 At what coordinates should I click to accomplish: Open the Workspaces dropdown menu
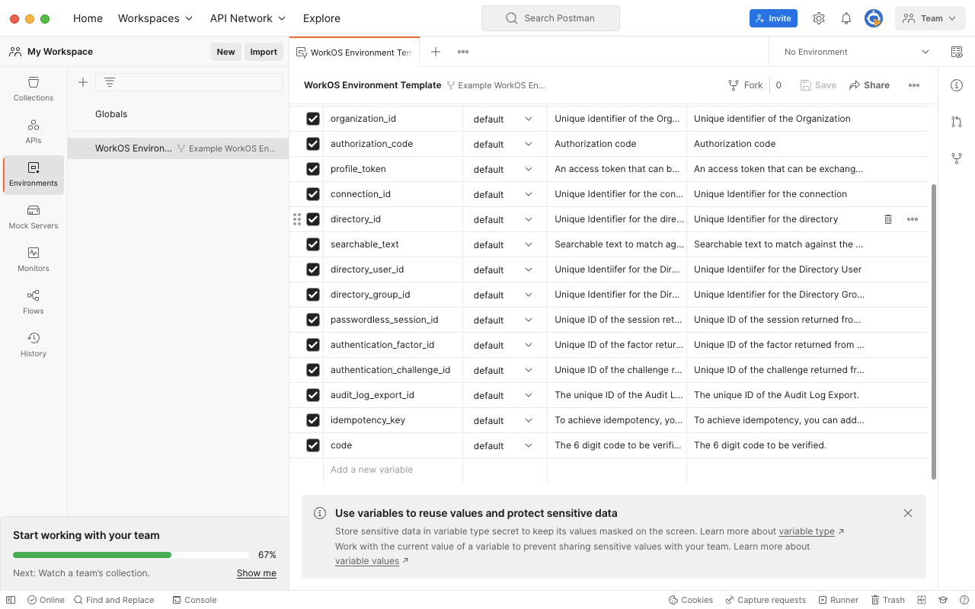coord(155,18)
